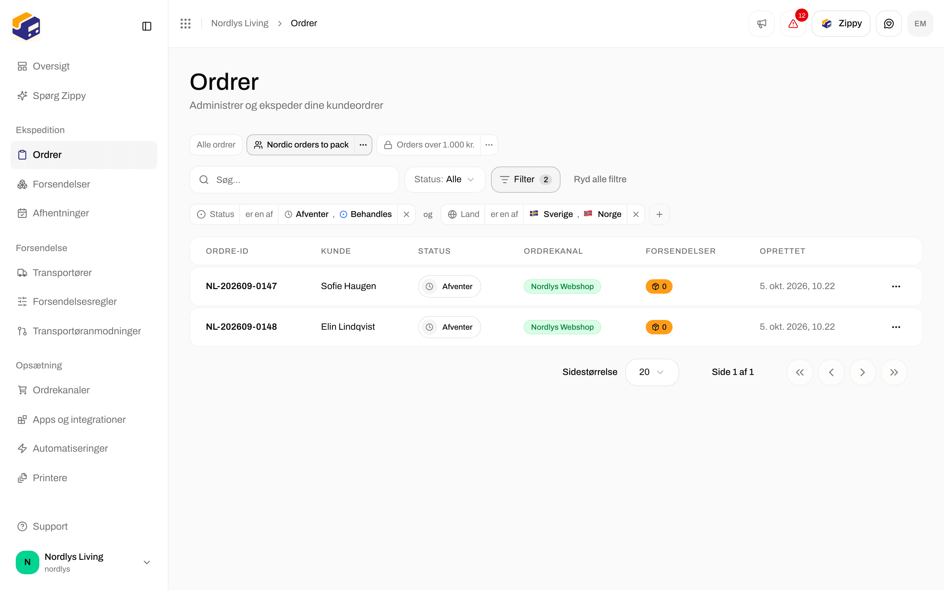Open the 'er en af' operator for Status filter
944x590 pixels.
pyautogui.click(x=259, y=214)
